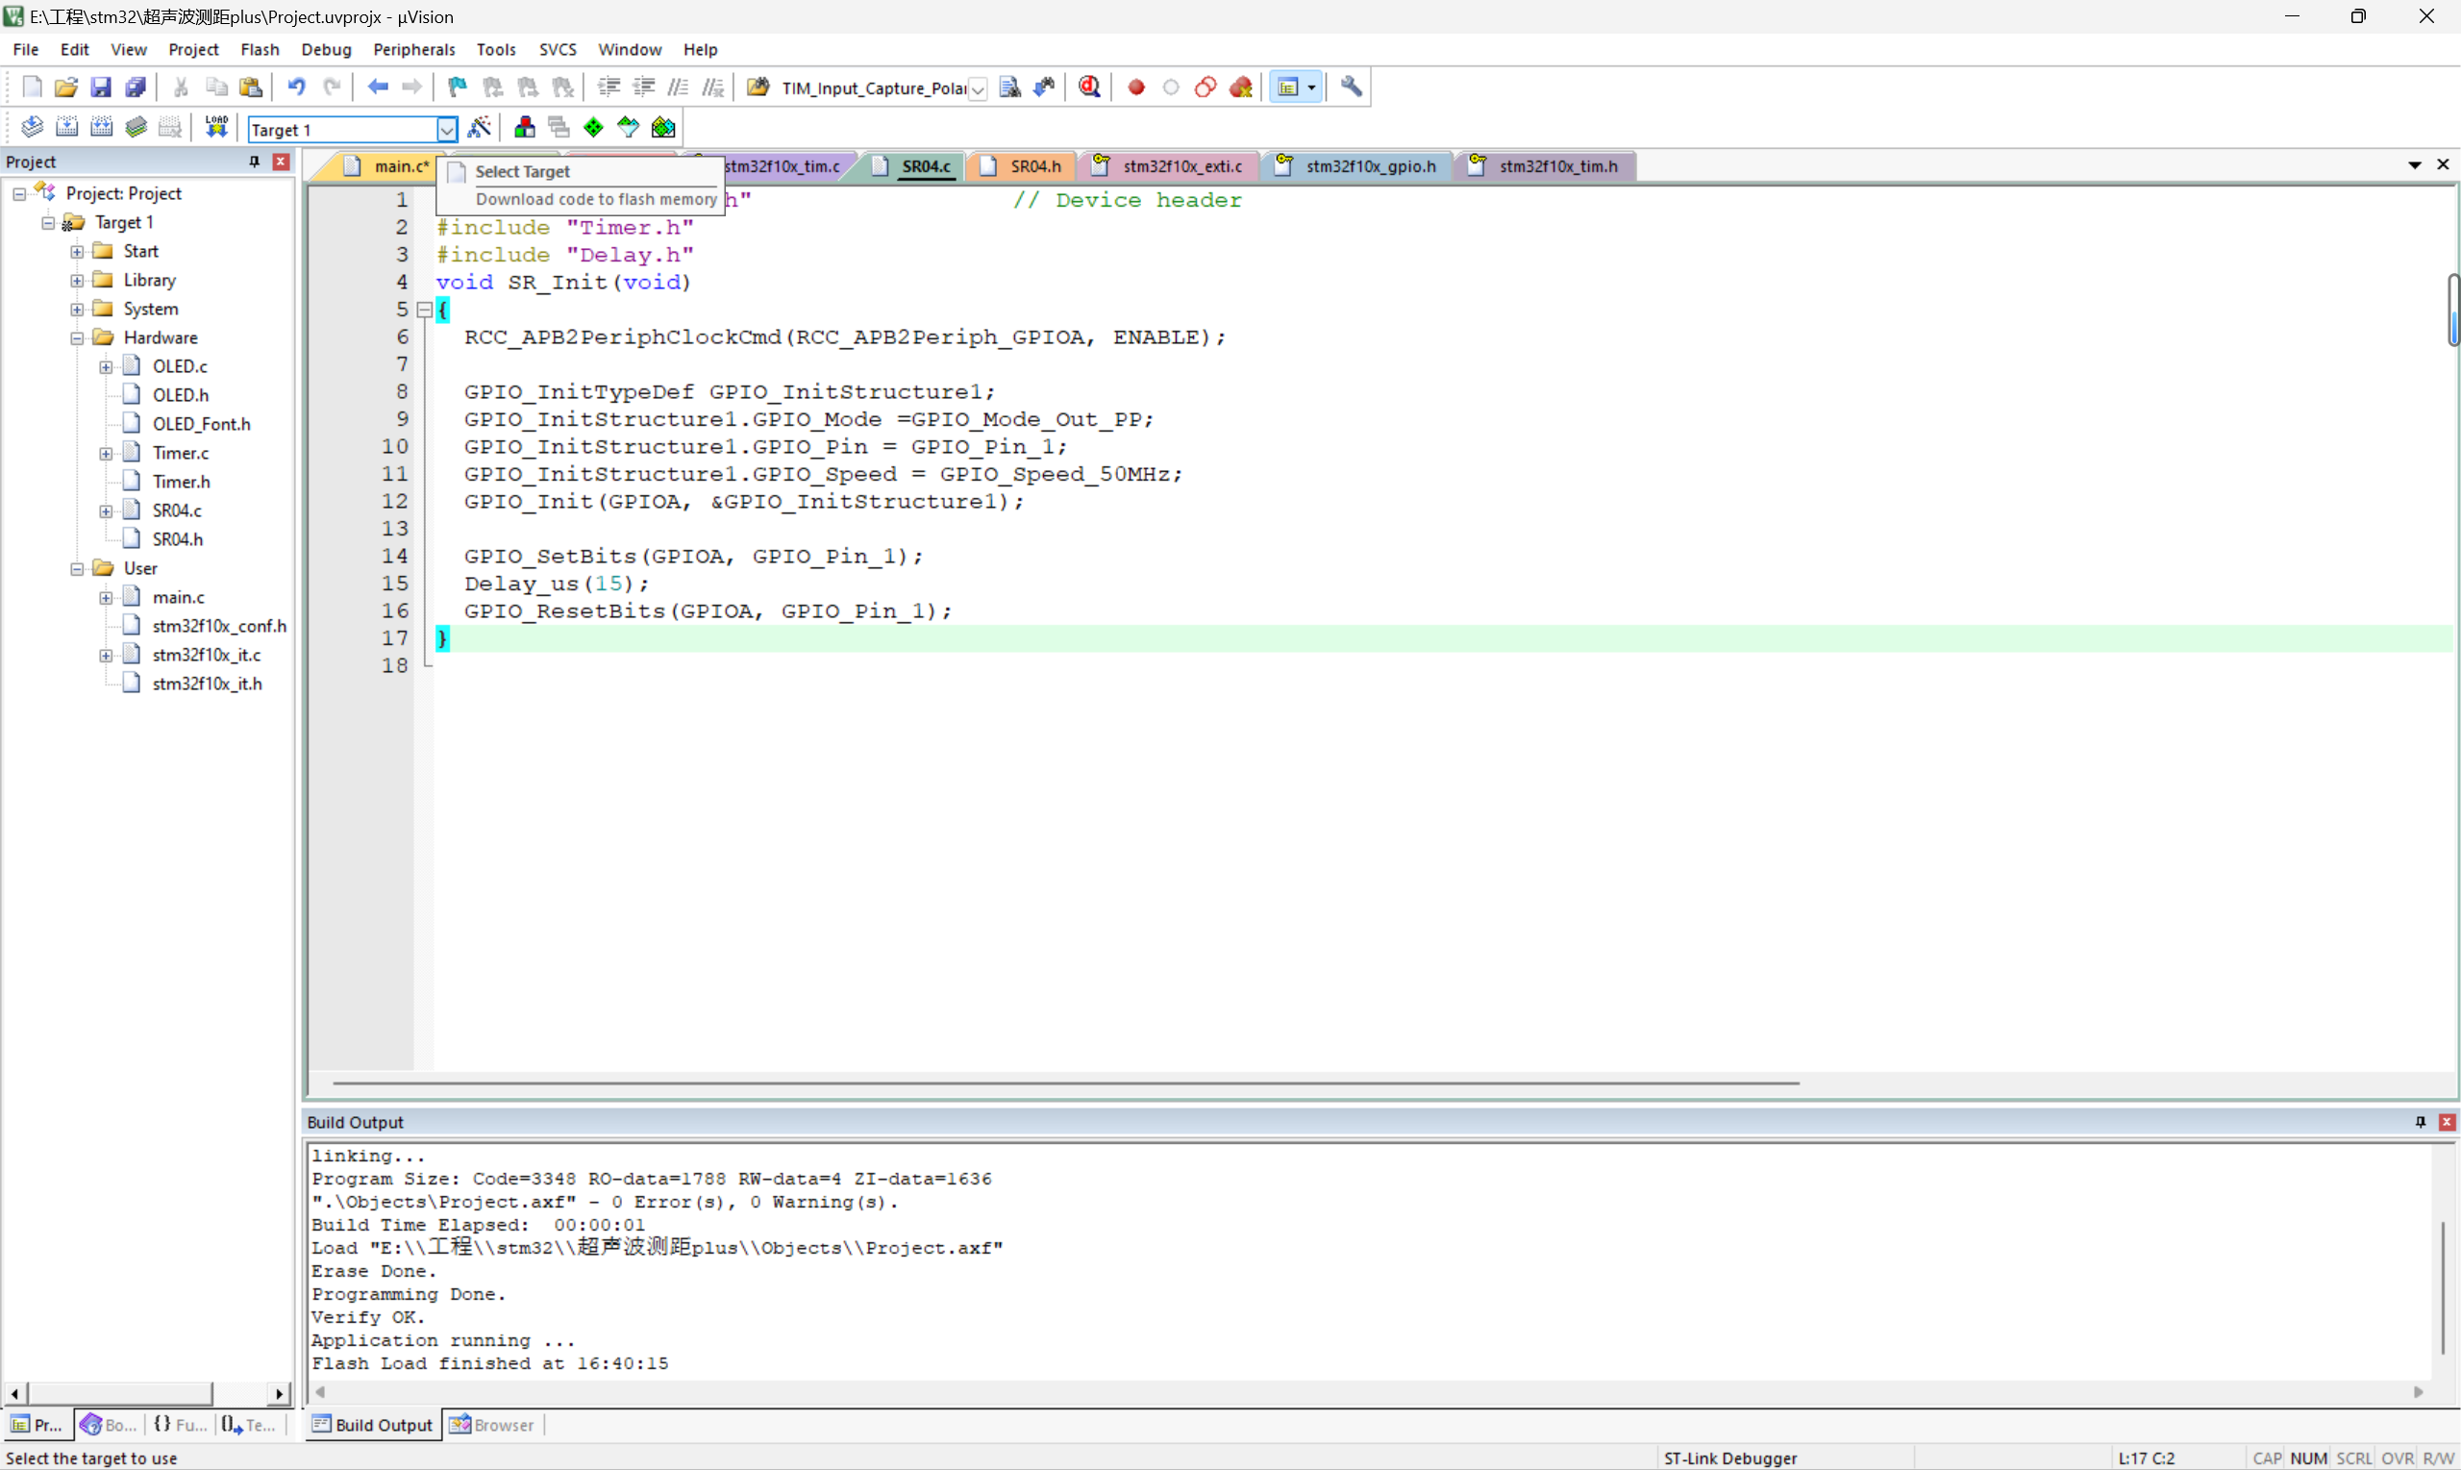This screenshot has height=1470, width=2461.
Task: Click the Manage Run-Time Environment green diamond icon
Action: (593, 128)
